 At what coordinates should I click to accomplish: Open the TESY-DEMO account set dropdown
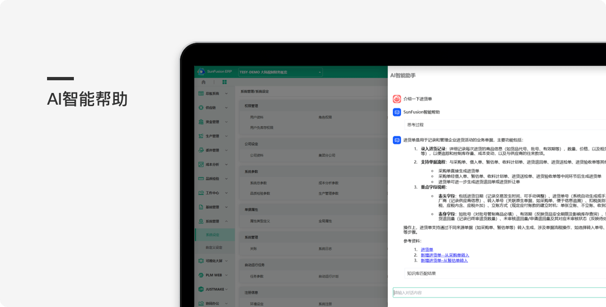[x=280, y=72]
